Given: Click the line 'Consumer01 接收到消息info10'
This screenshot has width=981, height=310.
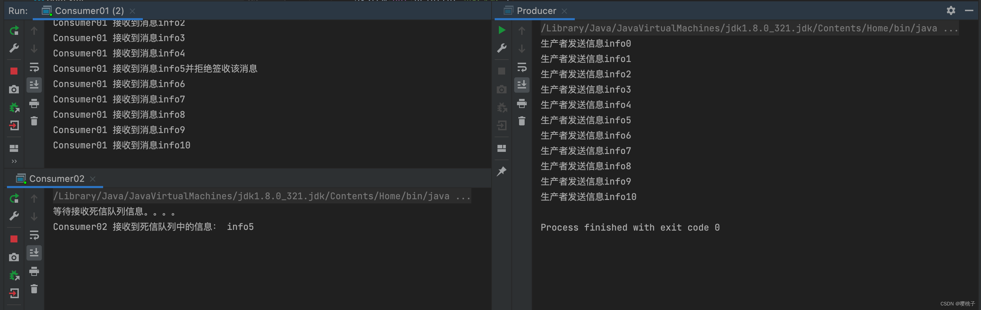Looking at the screenshot, I should tap(122, 145).
